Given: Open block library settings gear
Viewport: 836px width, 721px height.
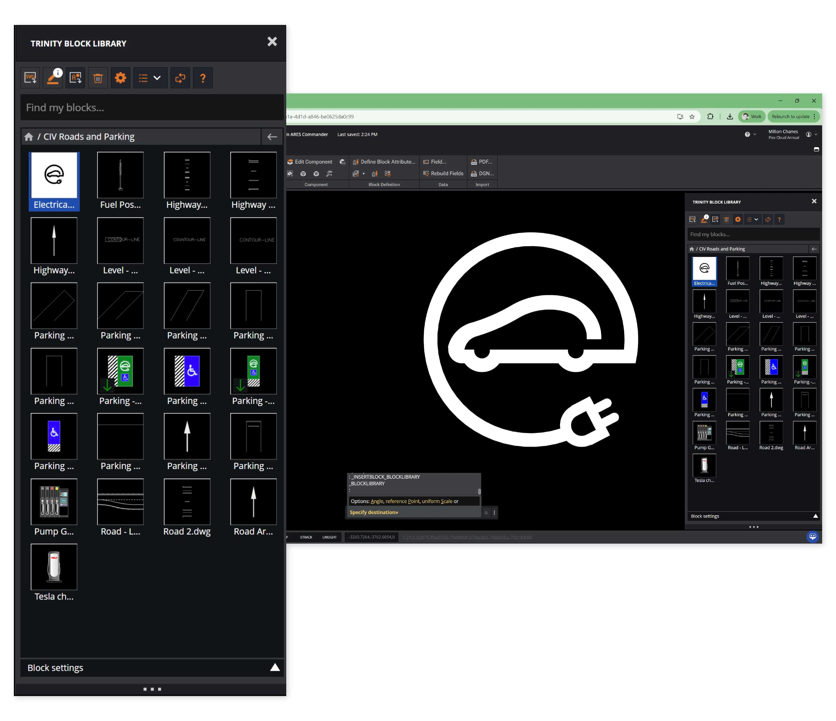Looking at the screenshot, I should point(120,78).
